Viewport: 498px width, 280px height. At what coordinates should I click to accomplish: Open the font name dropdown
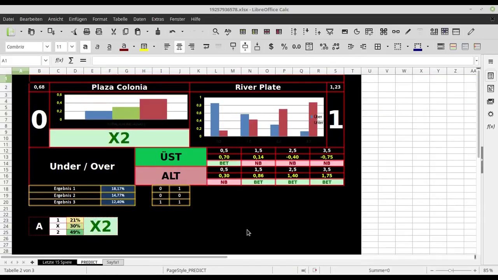[x=47, y=47]
